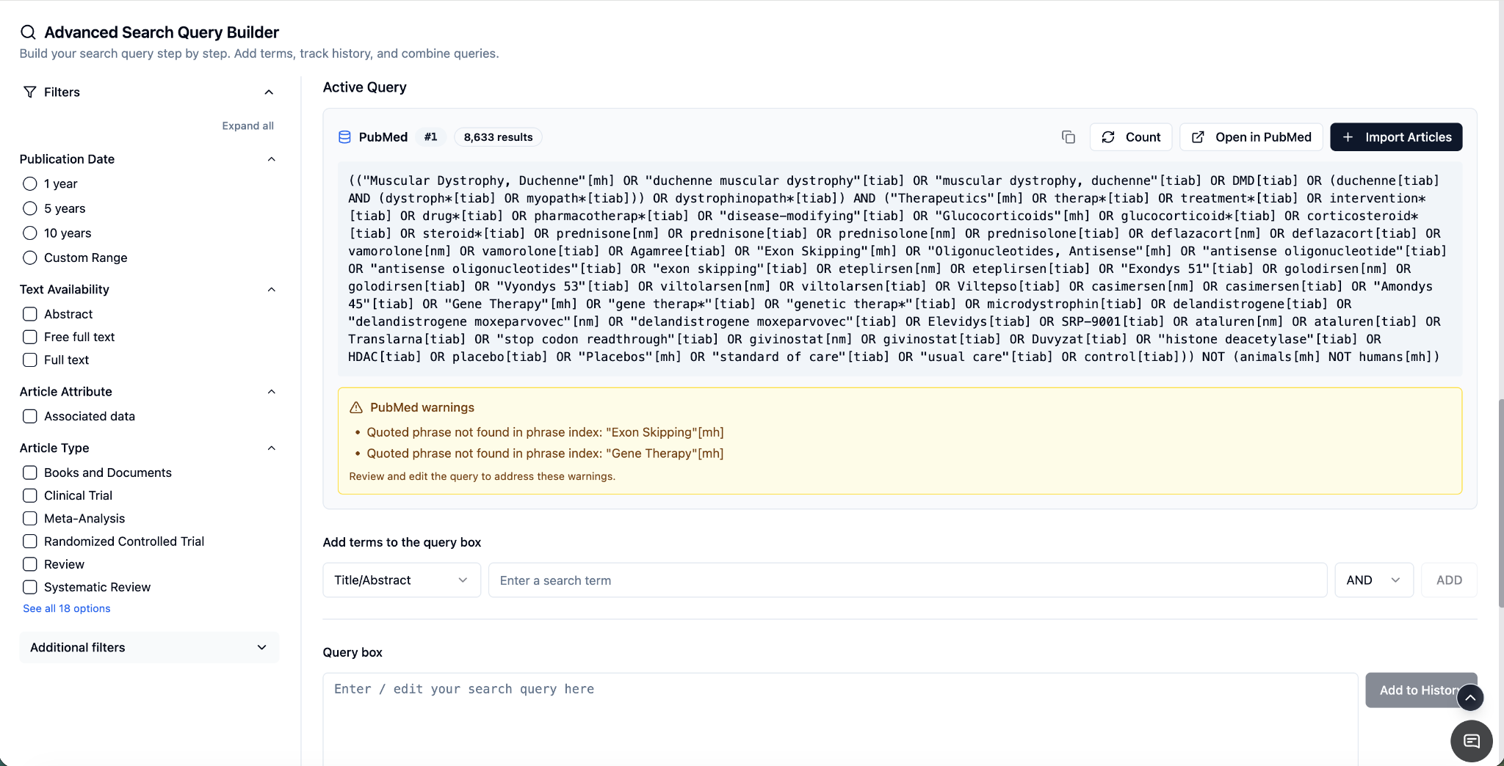Click the search term input field

point(908,580)
